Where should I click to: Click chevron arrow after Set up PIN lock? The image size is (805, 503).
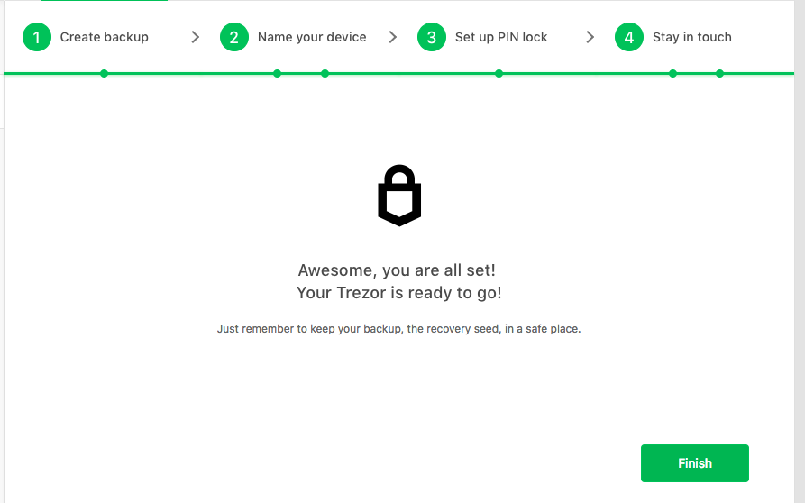(590, 37)
